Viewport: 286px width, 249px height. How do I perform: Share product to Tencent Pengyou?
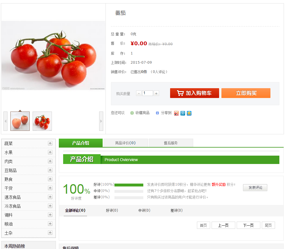pos(183,113)
